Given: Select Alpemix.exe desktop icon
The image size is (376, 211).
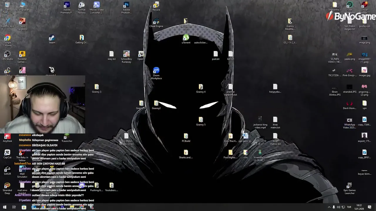Looking at the screenshot, I should click(7, 23).
